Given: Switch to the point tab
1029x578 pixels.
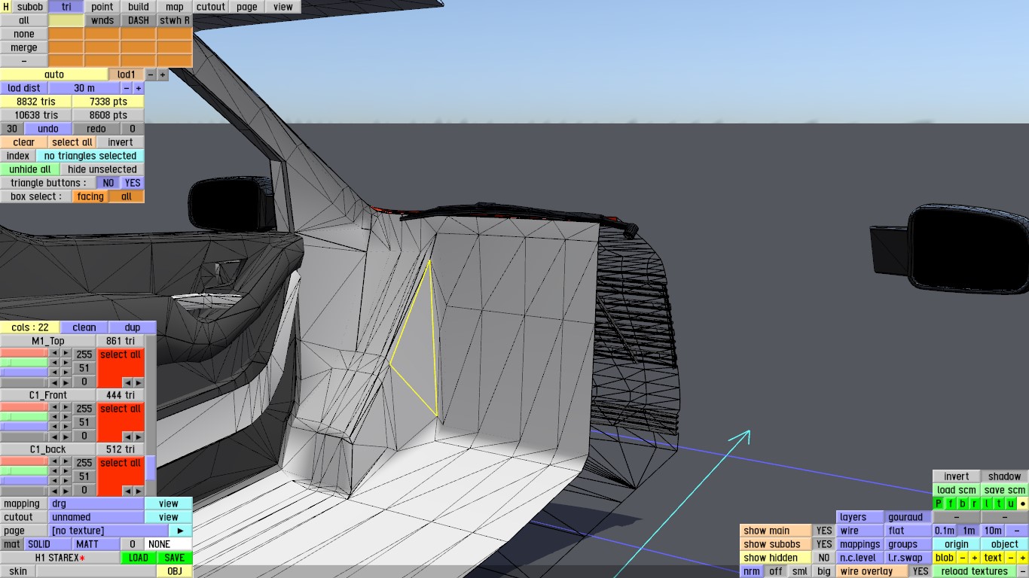Looking at the screenshot, I should point(102,7).
